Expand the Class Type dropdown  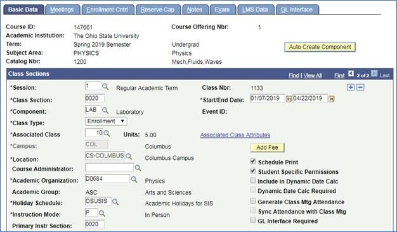point(106,121)
